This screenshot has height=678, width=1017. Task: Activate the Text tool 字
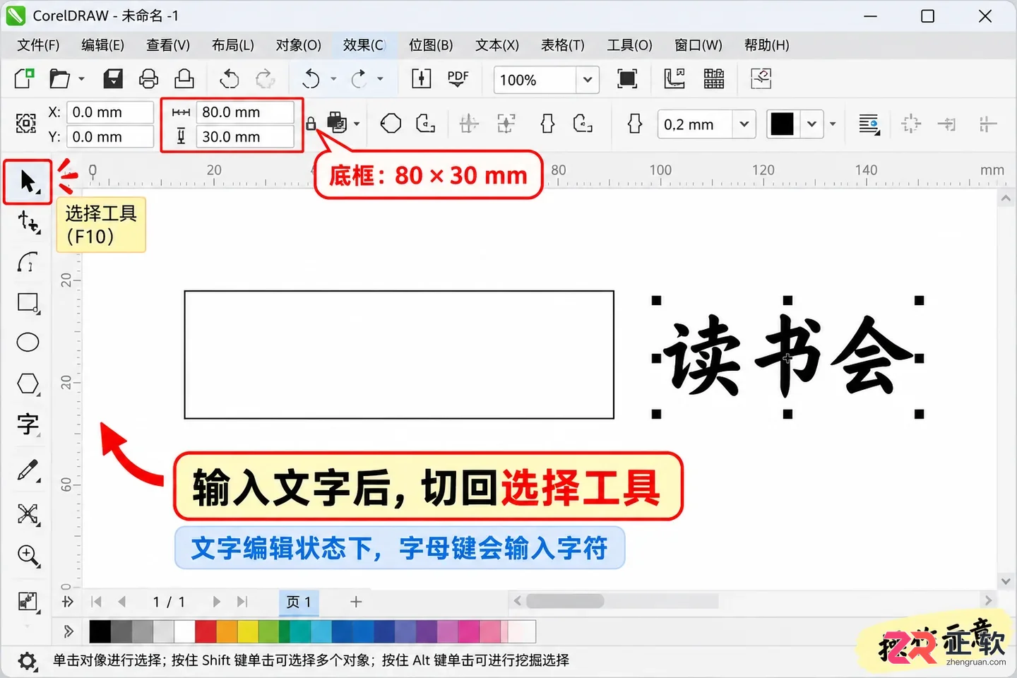tap(28, 424)
